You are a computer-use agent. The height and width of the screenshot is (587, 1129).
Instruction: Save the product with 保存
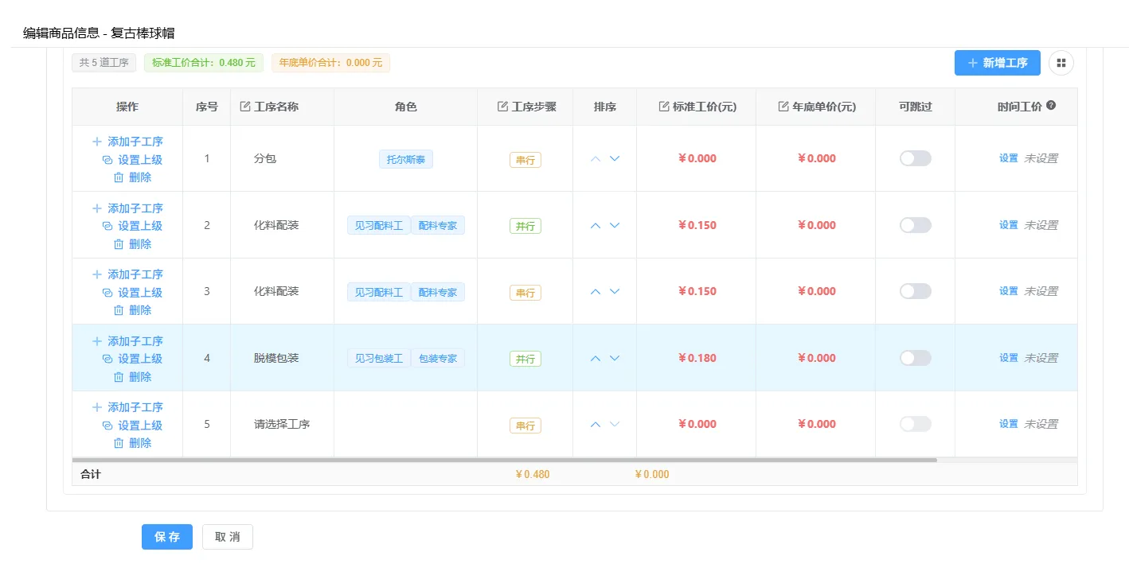click(x=167, y=537)
